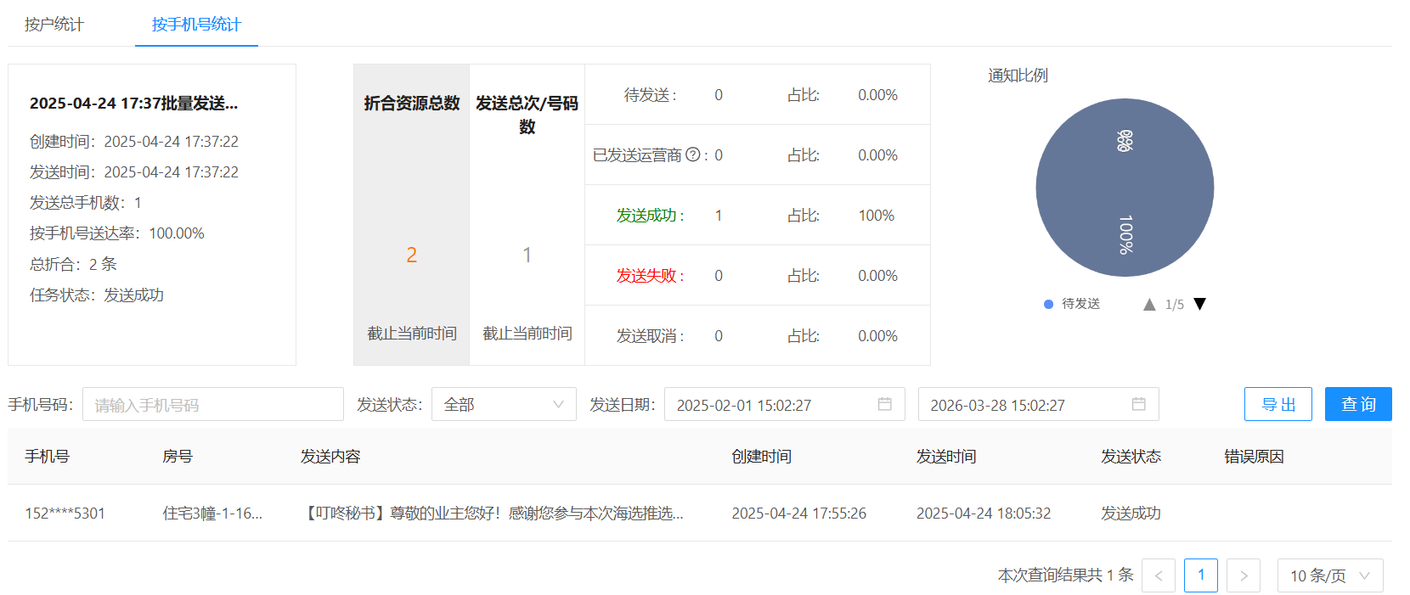Go to previous page arrow in pagination
The image size is (1410, 595).
point(1159,575)
